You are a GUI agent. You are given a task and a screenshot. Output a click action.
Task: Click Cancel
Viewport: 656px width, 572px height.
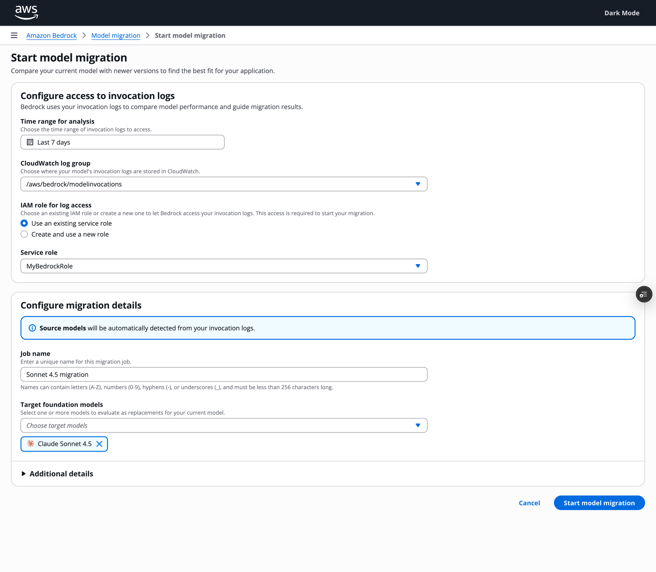click(529, 503)
